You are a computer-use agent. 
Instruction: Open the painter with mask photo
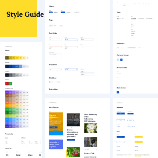pos(91,142)
